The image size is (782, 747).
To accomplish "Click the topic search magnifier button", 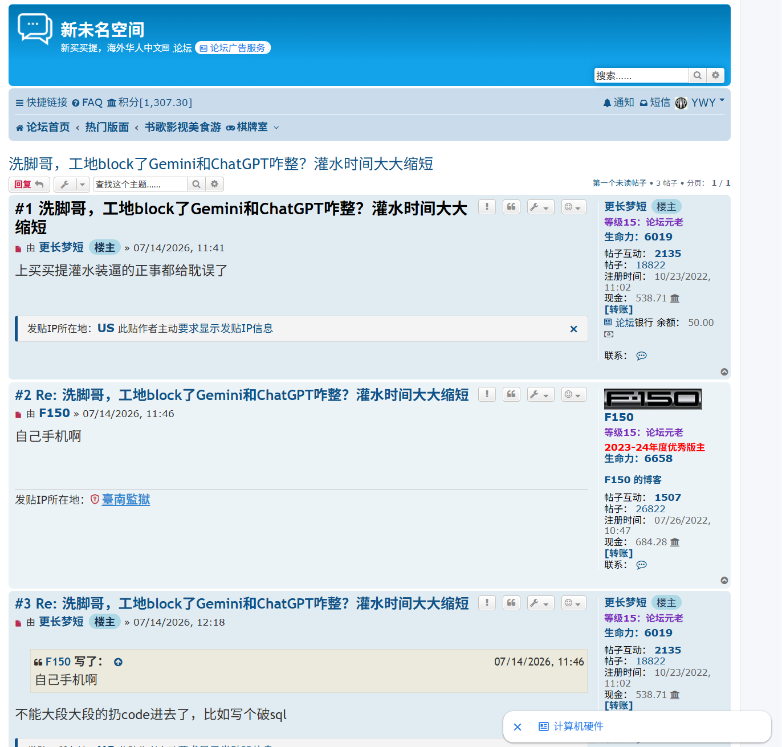I will click(x=196, y=184).
